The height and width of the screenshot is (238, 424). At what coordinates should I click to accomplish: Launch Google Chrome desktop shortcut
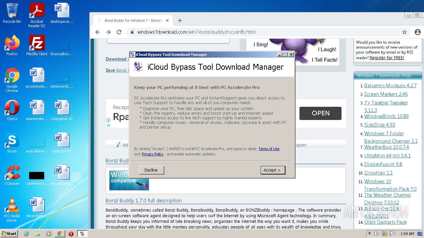(12, 80)
